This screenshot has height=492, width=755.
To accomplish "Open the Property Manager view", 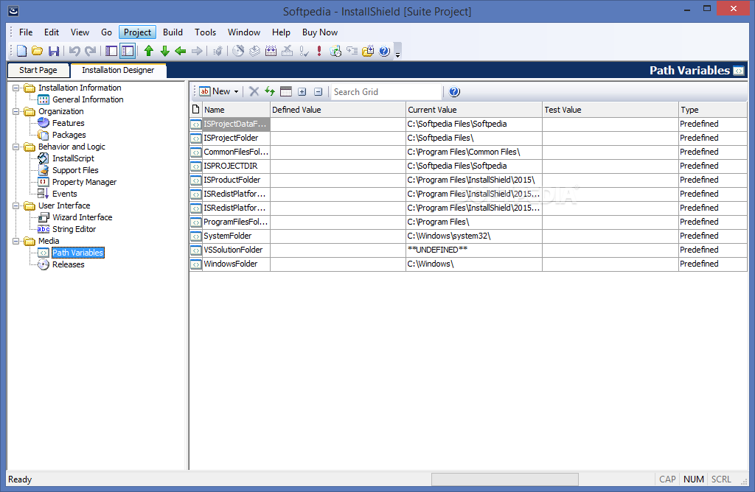I will pyautogui.click(x=84, y=182).
